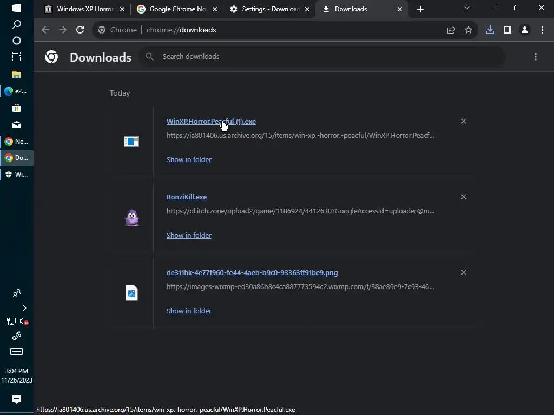
Task: Click the magnifier icon in Search downloads
Action: [149, 56]
